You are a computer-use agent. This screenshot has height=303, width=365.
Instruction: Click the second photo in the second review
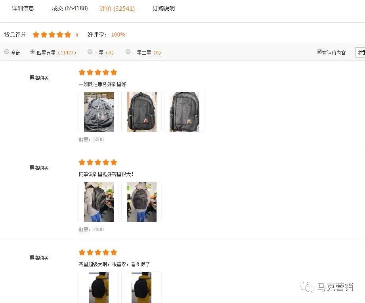[x=141, y=202]
